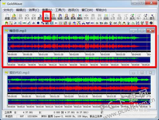
Task: Open the 效果(C) menu
Action: (x=34, y=10)
